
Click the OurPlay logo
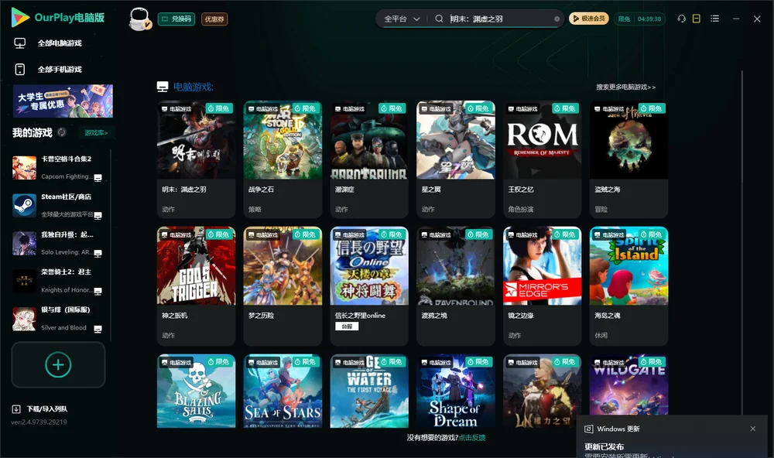[58, 18]
